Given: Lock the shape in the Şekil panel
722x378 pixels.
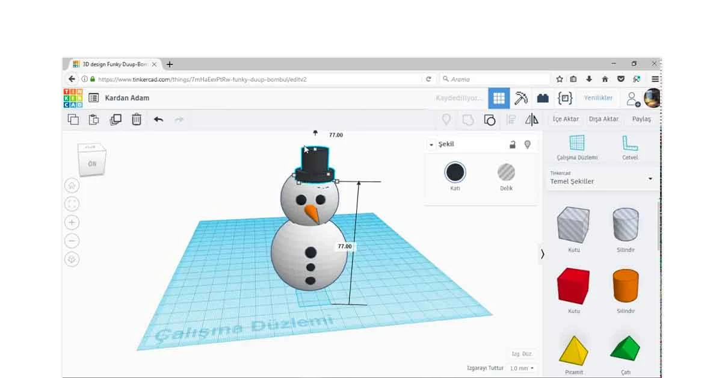Looking at the screenshot, I should point(512,144).
